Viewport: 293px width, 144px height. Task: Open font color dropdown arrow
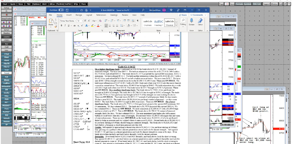click(101, 26)
